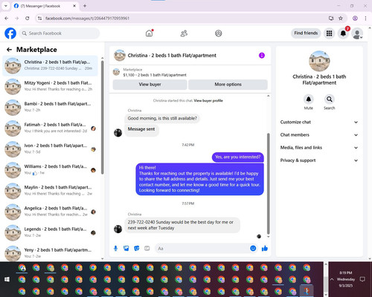372x297 pixels.
Task: Focus the Aa message input box
Action: pos(202,248)
